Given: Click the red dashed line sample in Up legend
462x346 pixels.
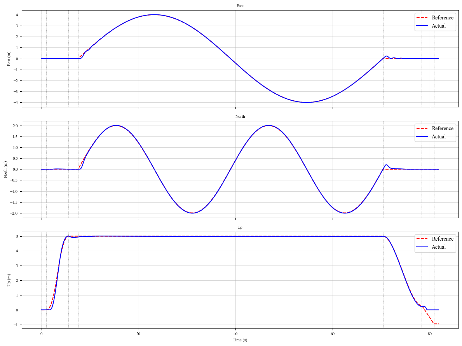Looking at the screenshot, I should (422, 239).
